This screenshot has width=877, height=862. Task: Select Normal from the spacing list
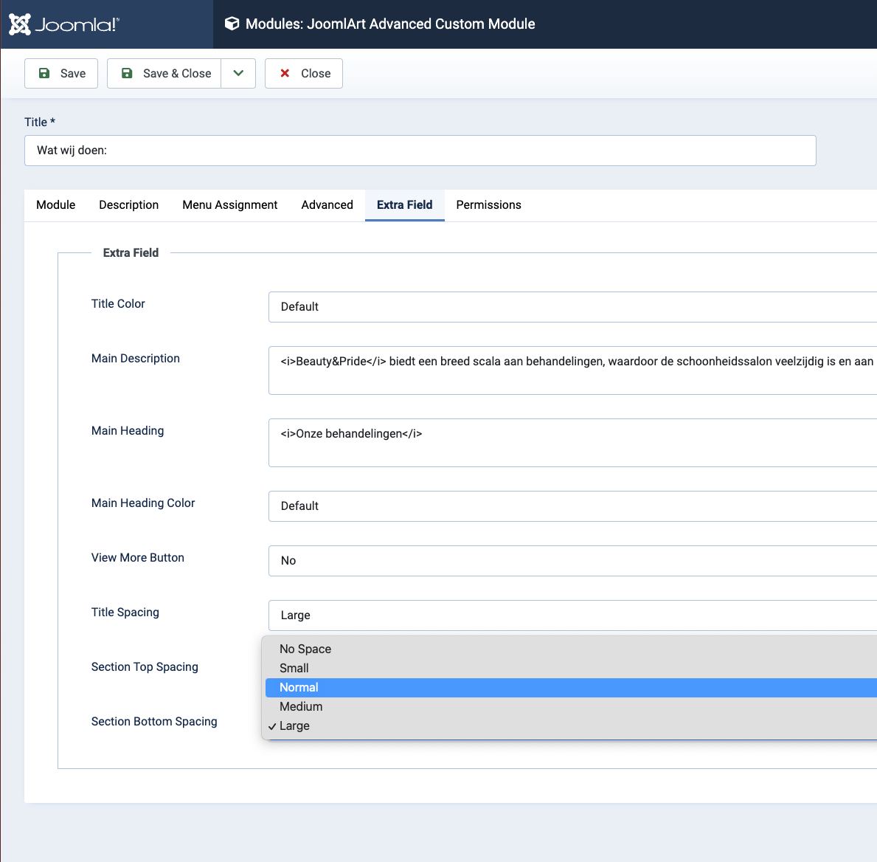point(299,687)
